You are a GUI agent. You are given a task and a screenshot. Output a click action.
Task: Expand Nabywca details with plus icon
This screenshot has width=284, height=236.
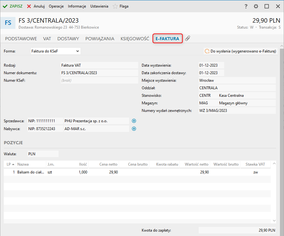[134, 129]
